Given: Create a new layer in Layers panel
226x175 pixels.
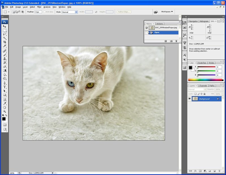Looking at the screenshot, I should click(214, 171).
